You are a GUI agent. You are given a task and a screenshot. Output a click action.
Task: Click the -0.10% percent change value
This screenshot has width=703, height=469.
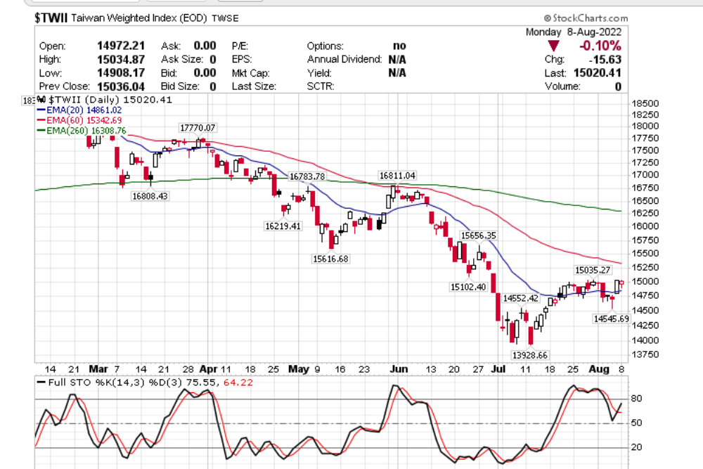pos(600,46)
